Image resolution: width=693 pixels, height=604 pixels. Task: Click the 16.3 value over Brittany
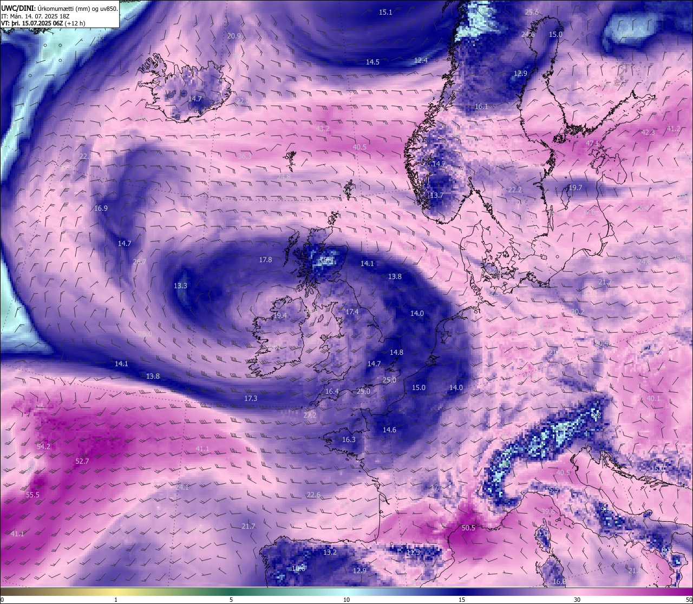click(x=349, y=439)
